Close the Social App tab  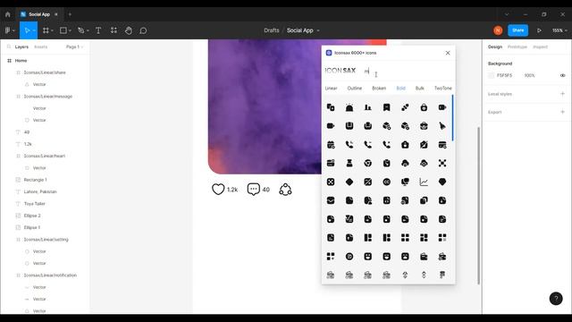(56, 14)
